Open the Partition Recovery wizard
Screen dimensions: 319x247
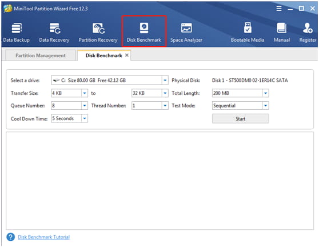pyautogui.click(x=98, y=32)
